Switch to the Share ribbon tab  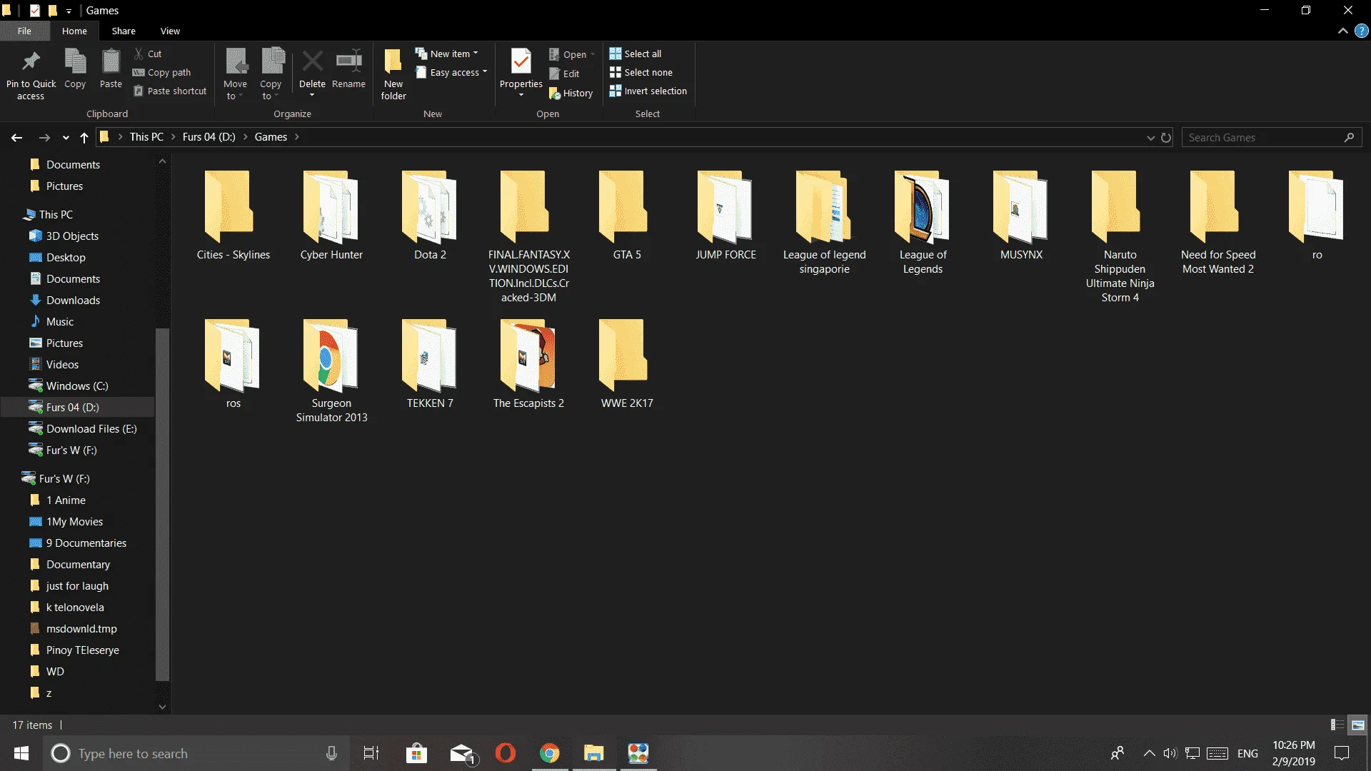[124, 31]
